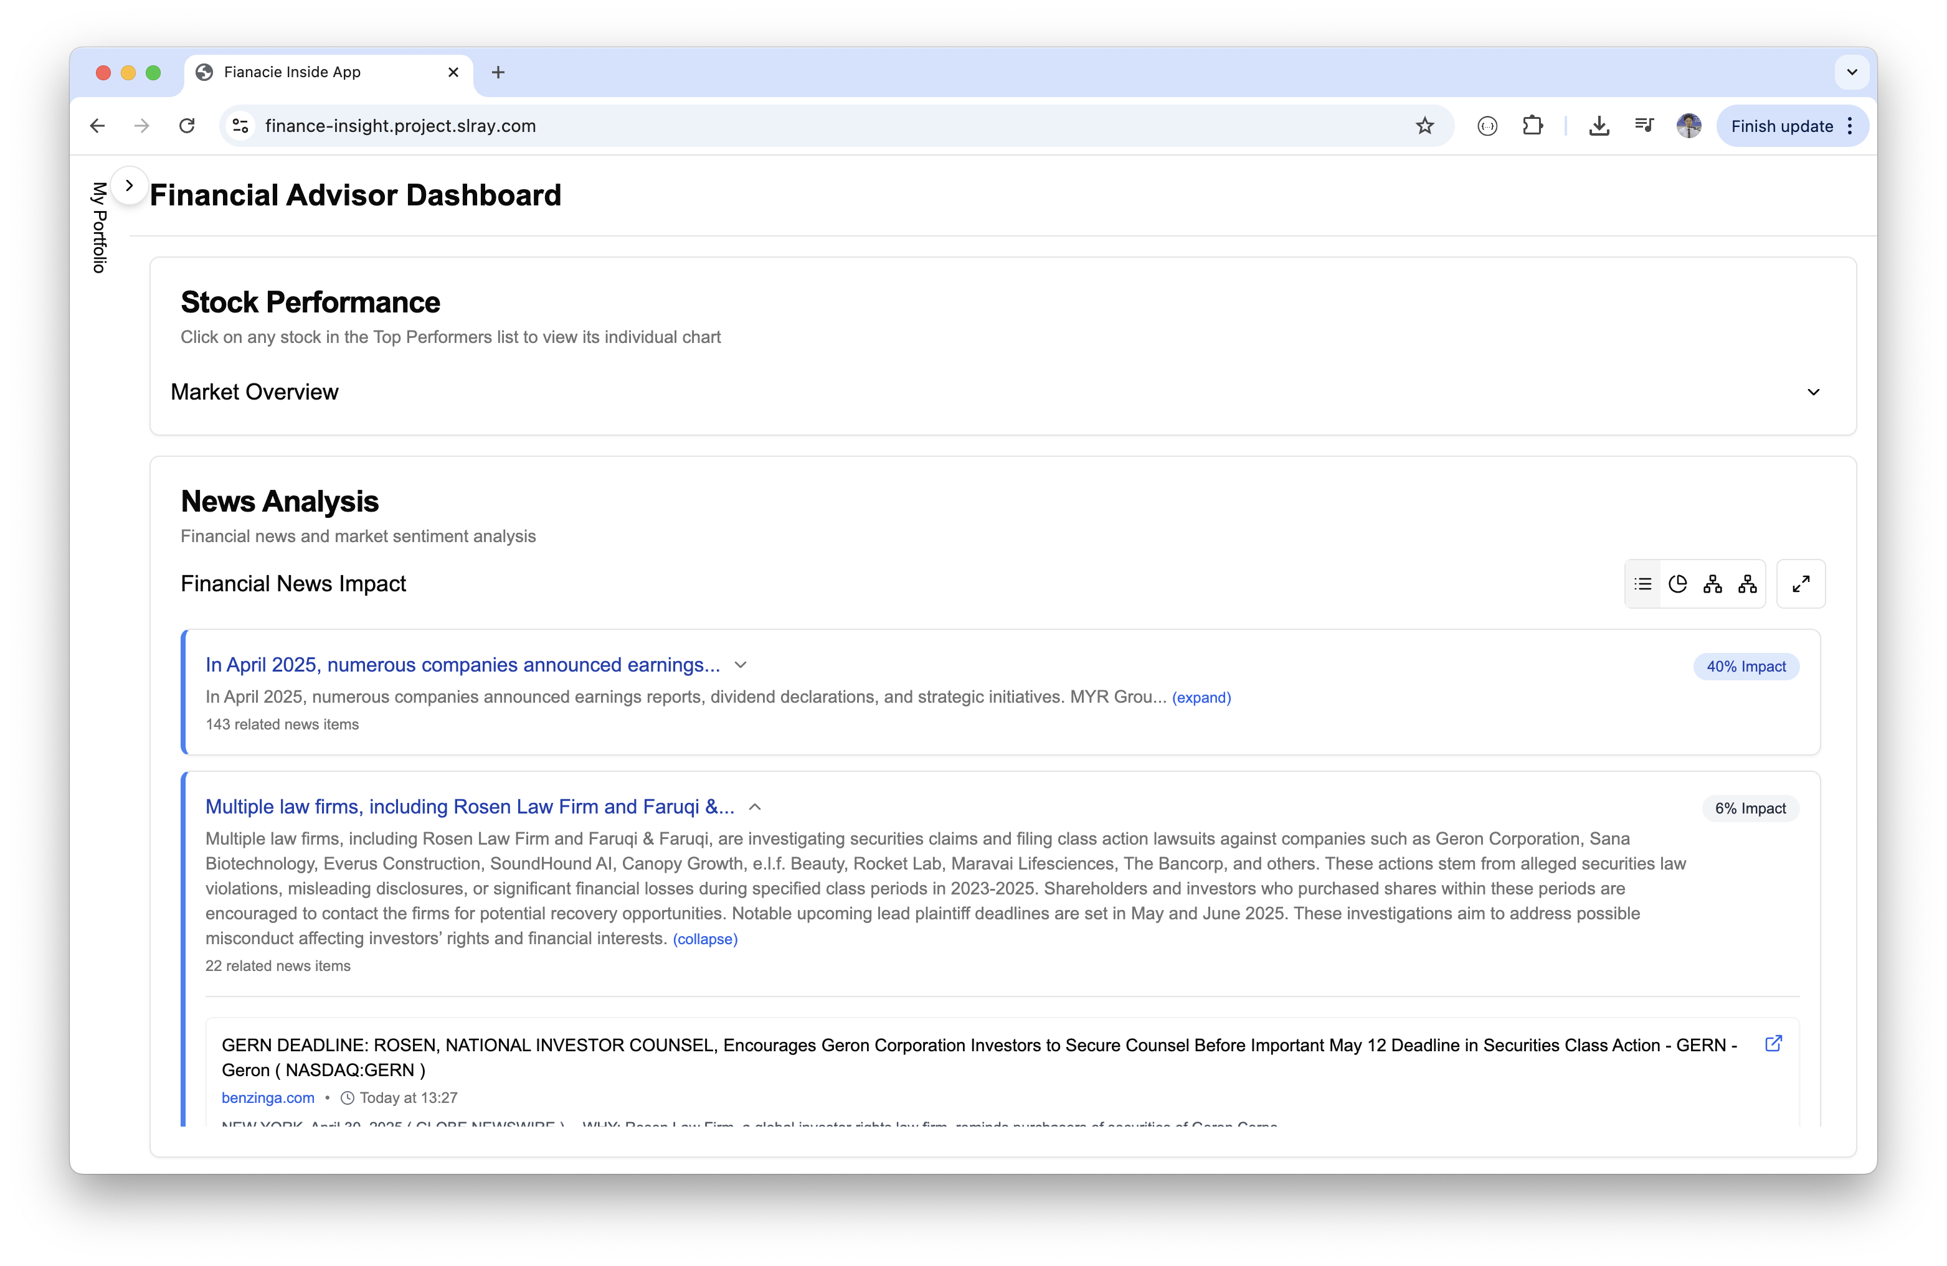Select the list view for Financial News Impact
The image size is (1947, 1266).
pyautogui.click(x=1642, y=584)
